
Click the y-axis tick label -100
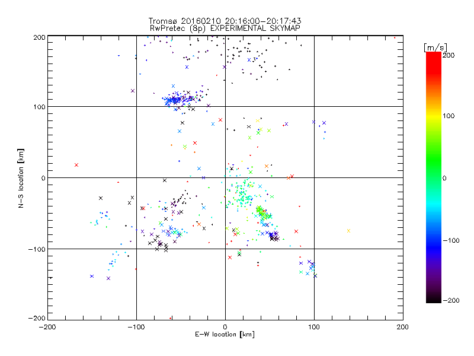pyautogui.click(x=37, y=249)
